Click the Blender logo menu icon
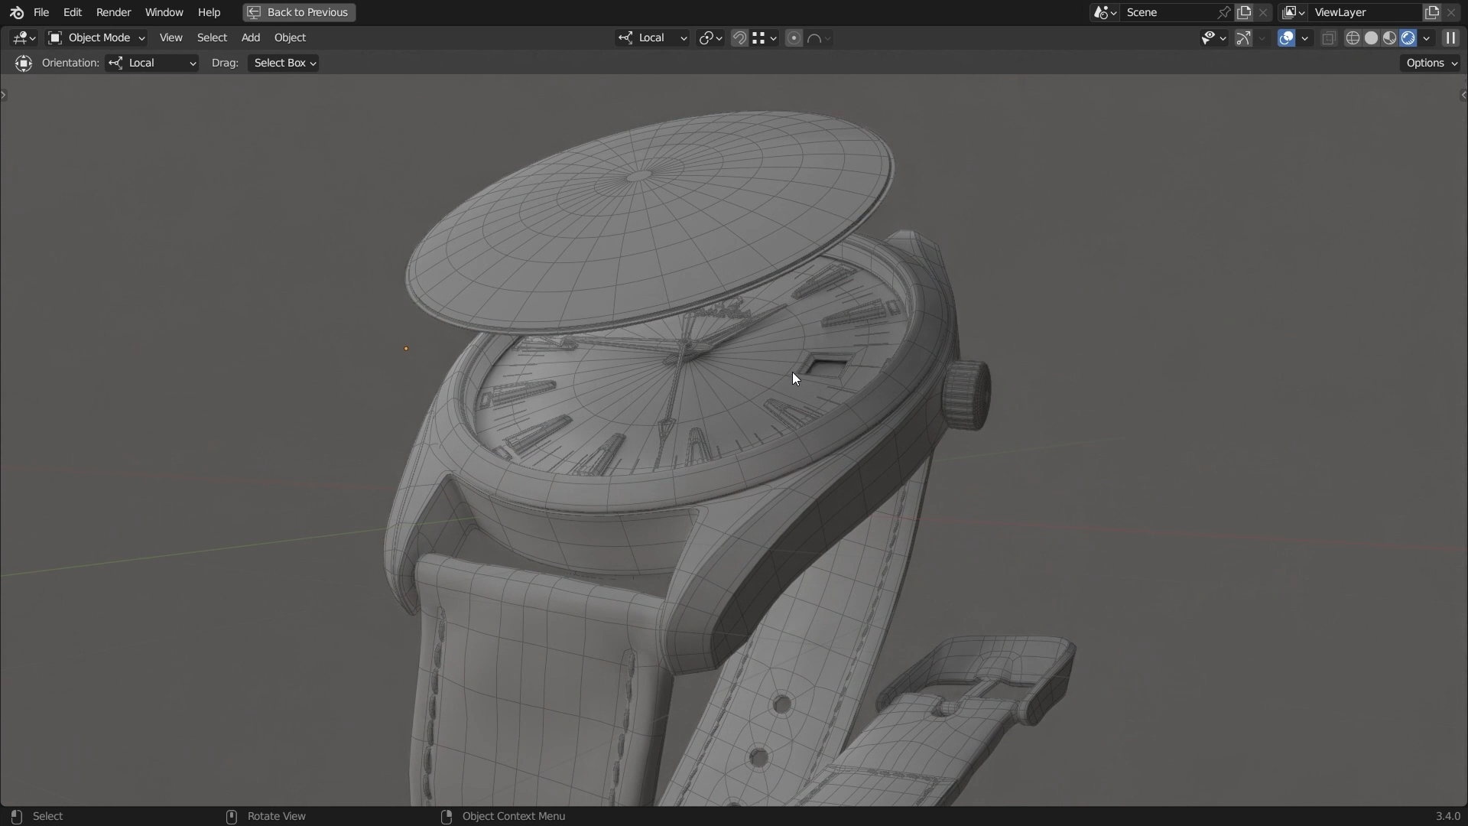Screen dimensions: 1468x826 click(16, 12)
